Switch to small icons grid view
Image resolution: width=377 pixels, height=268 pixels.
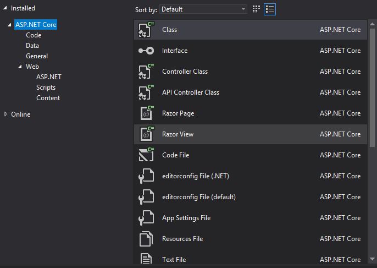click(256, 9)
